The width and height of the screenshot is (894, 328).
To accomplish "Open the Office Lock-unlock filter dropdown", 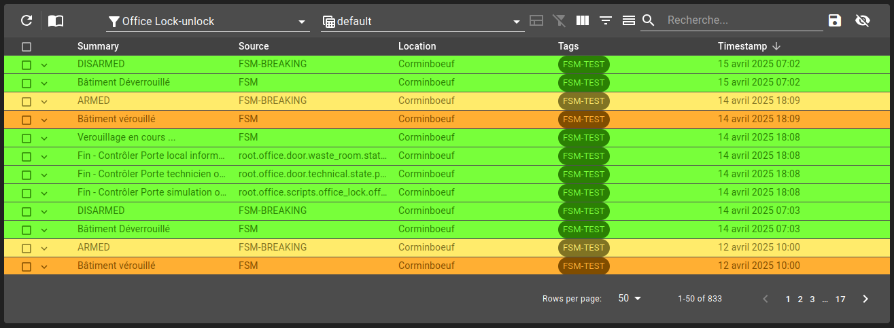I will coord(208,22).
